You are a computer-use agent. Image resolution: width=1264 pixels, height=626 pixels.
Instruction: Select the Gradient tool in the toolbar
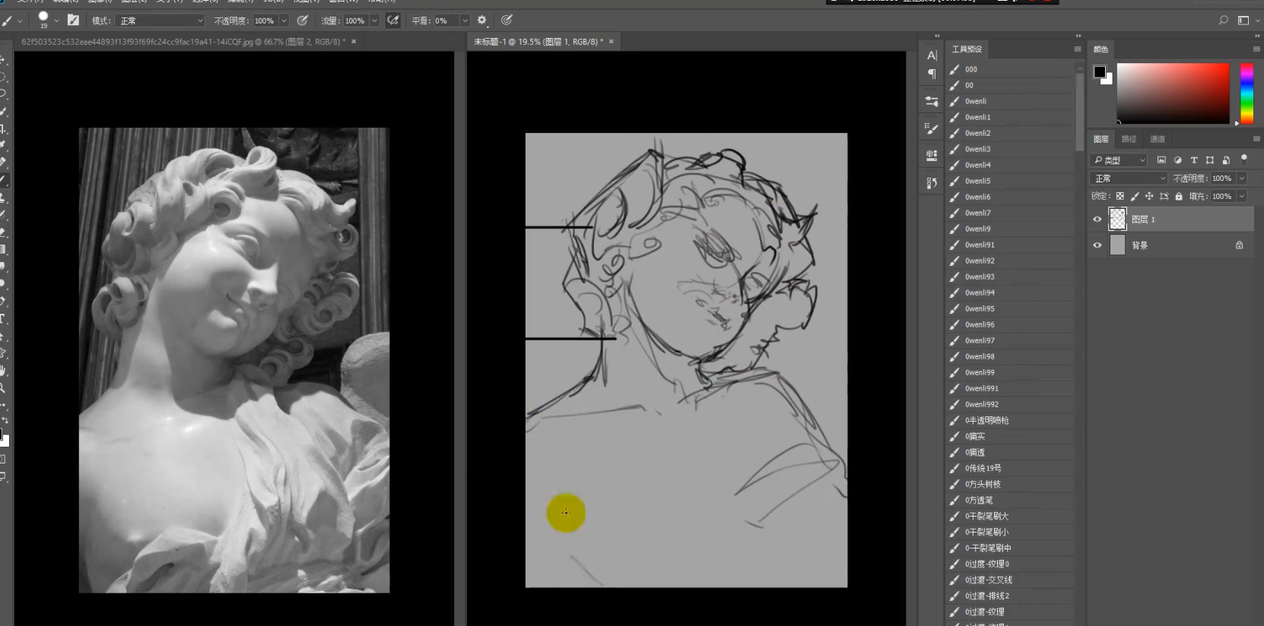3,249
